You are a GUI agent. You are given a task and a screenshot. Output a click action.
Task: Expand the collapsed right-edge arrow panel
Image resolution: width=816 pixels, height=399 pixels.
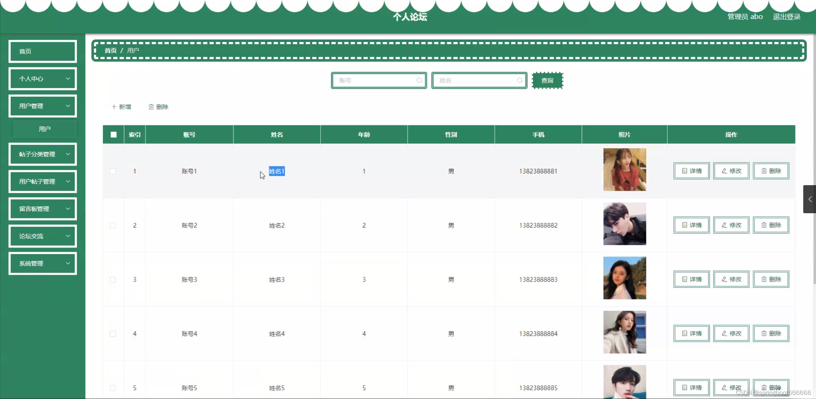(x=810, y=199)
